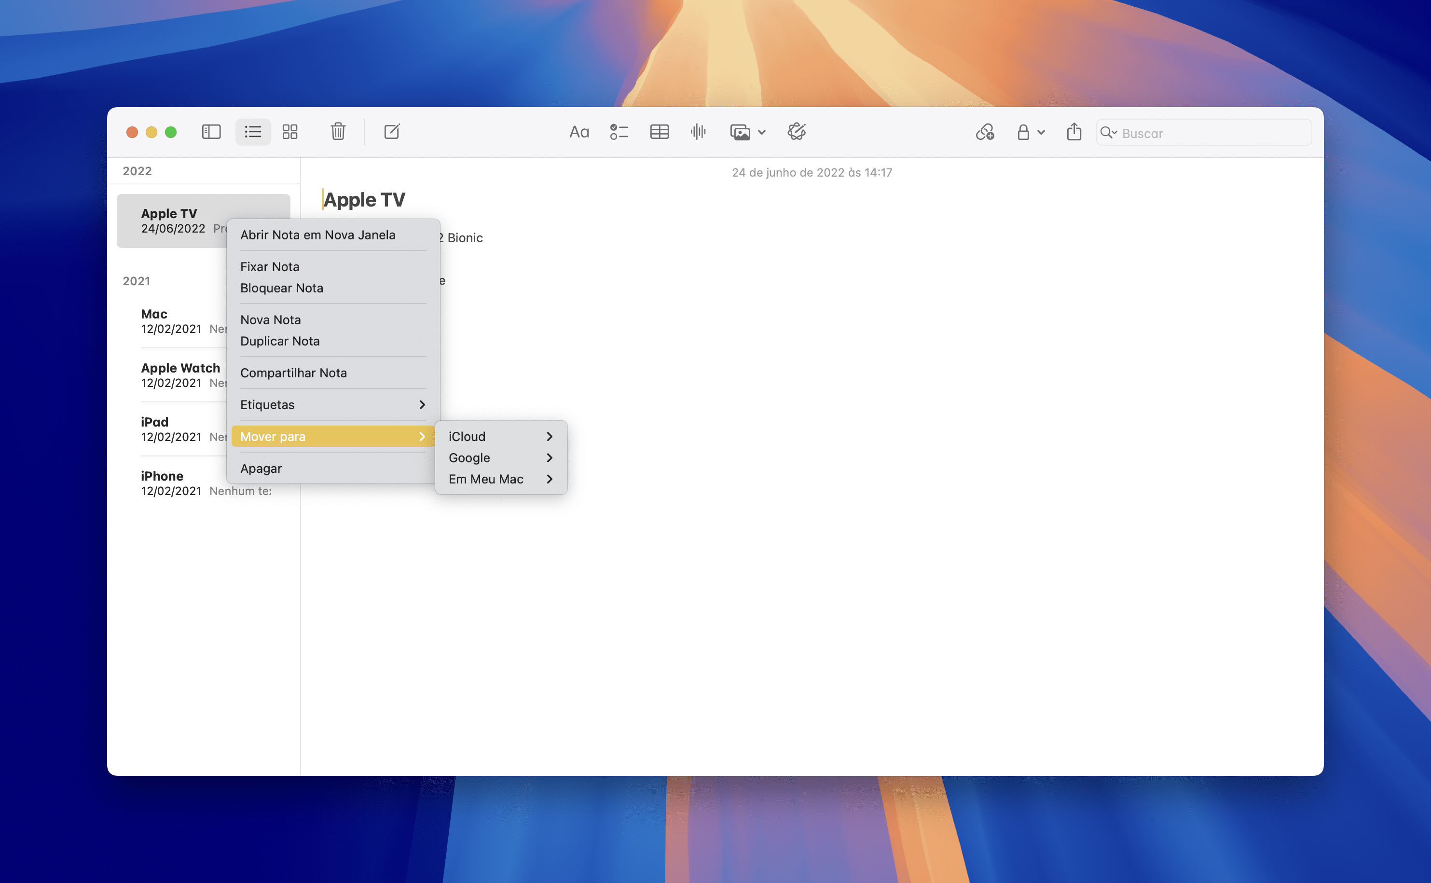Click the 2022 section header
Image resolution: width=1431 pixels, height=883 pixels.
[x=137, y=171]
